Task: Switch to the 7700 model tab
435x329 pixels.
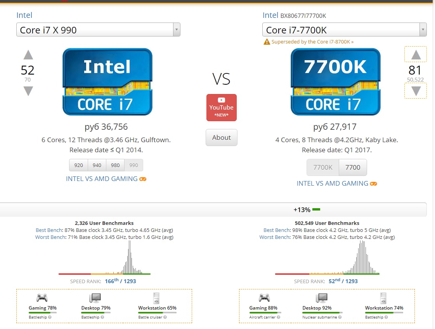Action: click(x=353, y=167)
